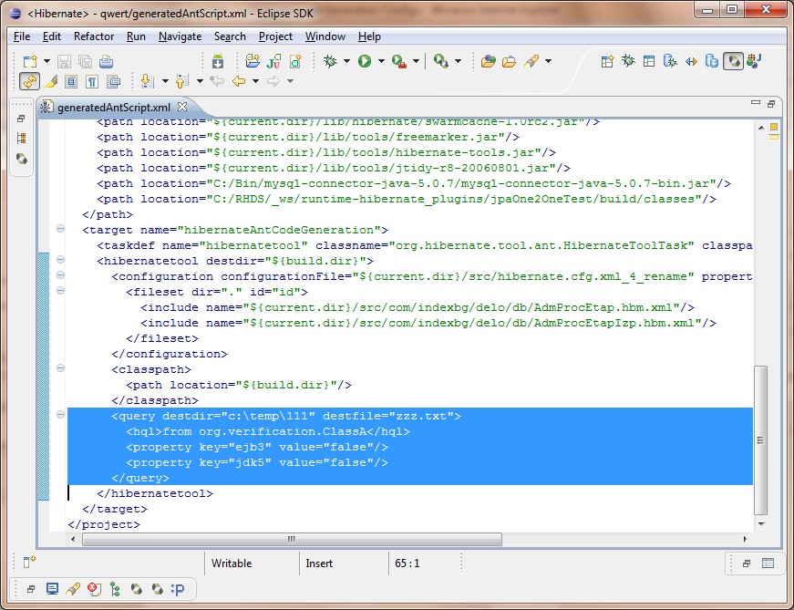Open the Back history dropdown arrow
Image resolution: width=794 pixels, height=610 pixels.
[x=256, y=81]
